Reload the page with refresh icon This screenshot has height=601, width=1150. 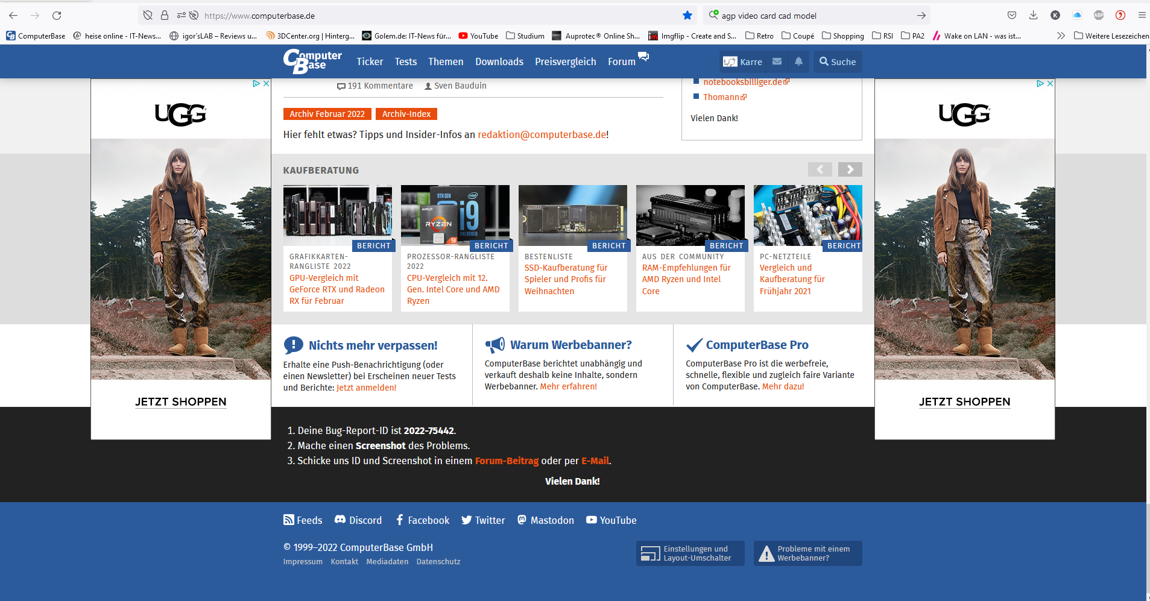[x=57, y=16]
